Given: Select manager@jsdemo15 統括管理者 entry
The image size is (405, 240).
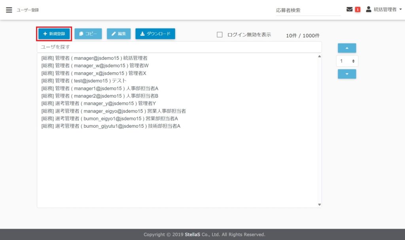Looking at the screenshot, I should click(x=94, y=58).
